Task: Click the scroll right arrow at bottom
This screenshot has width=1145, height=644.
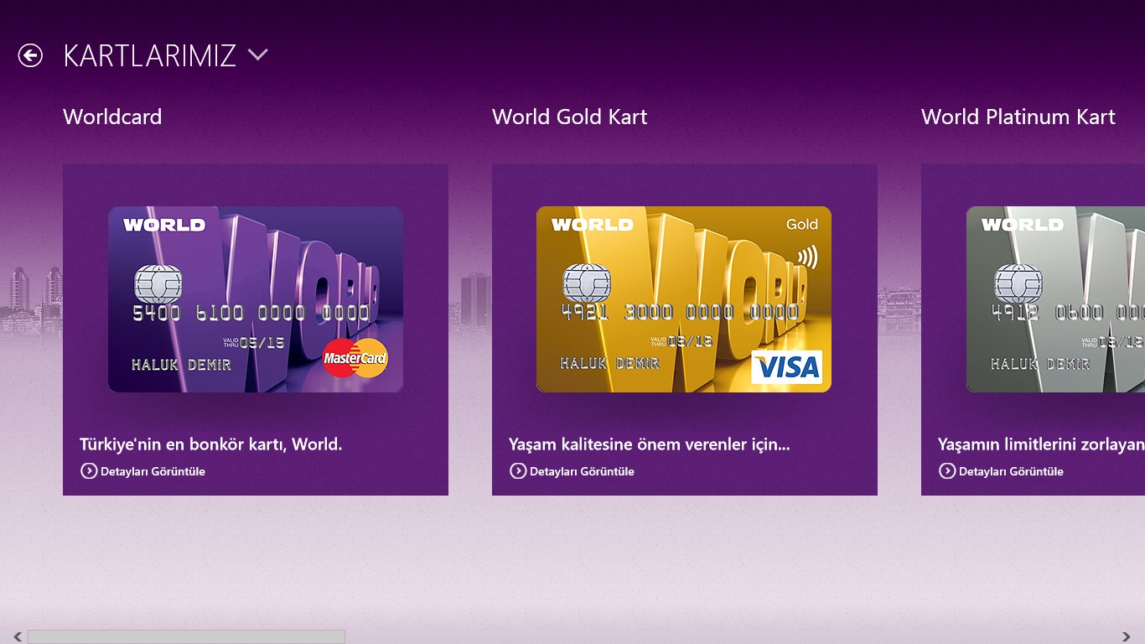Action: coord(1127,637)
